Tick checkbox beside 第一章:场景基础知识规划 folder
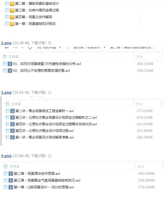The width and height of the screenshot is (164, 201). coord(7,24)
